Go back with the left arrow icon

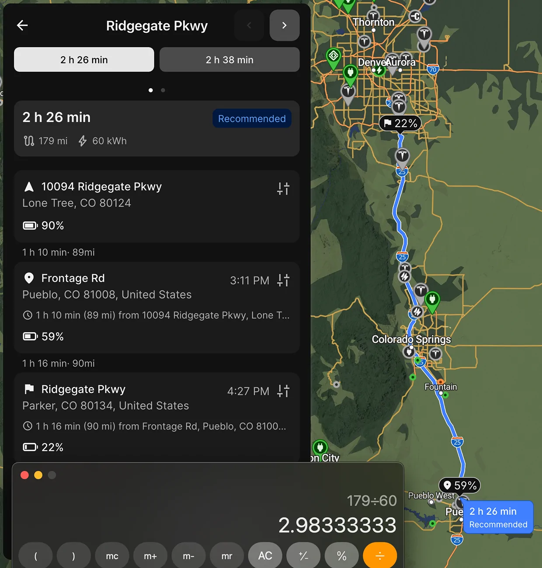(x=22, y=25)
